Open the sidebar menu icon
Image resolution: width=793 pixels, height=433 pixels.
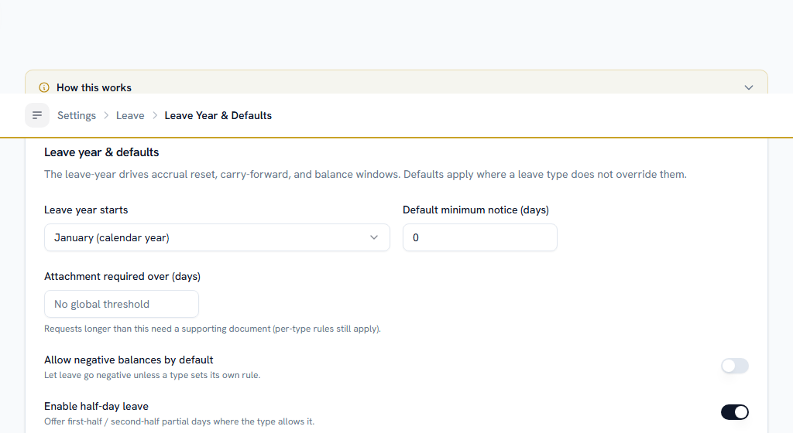tap(37, 115)
